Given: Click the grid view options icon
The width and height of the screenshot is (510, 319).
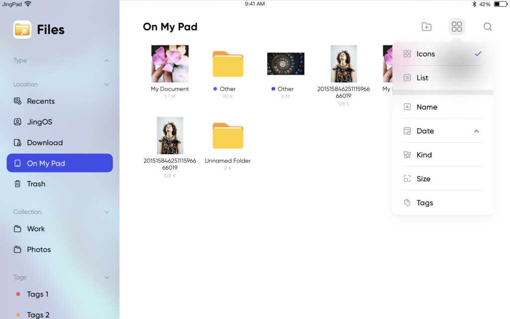Looking at the screenshot, I should tap(457, 27).
